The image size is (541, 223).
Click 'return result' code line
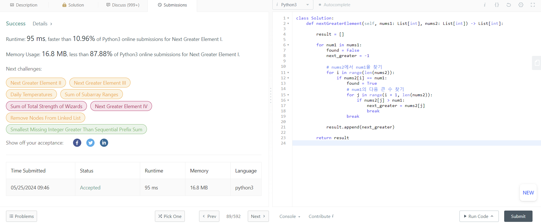(333, 138)
